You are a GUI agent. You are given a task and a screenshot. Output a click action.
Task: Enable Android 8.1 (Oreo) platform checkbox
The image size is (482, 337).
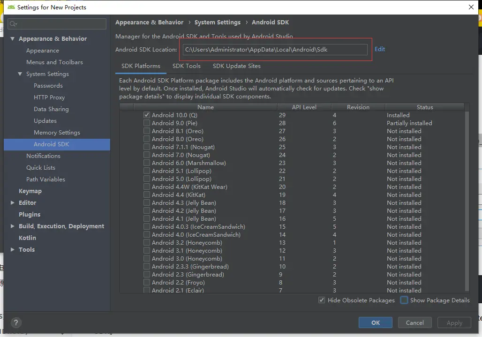tap(147, 131)
